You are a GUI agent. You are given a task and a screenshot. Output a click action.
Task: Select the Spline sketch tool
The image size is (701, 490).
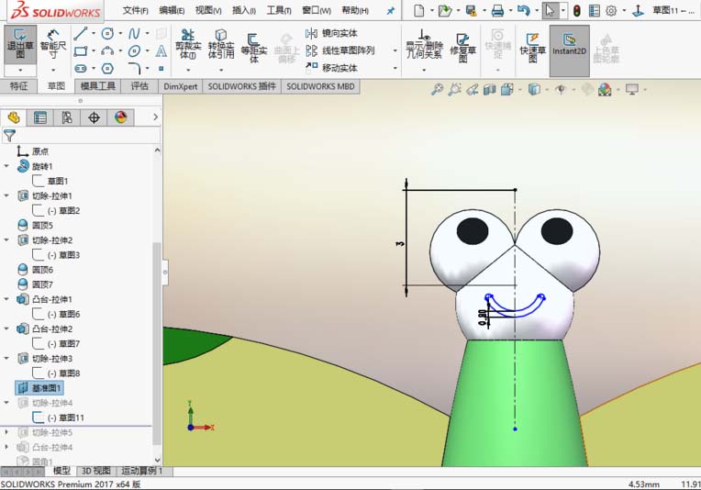134,33
